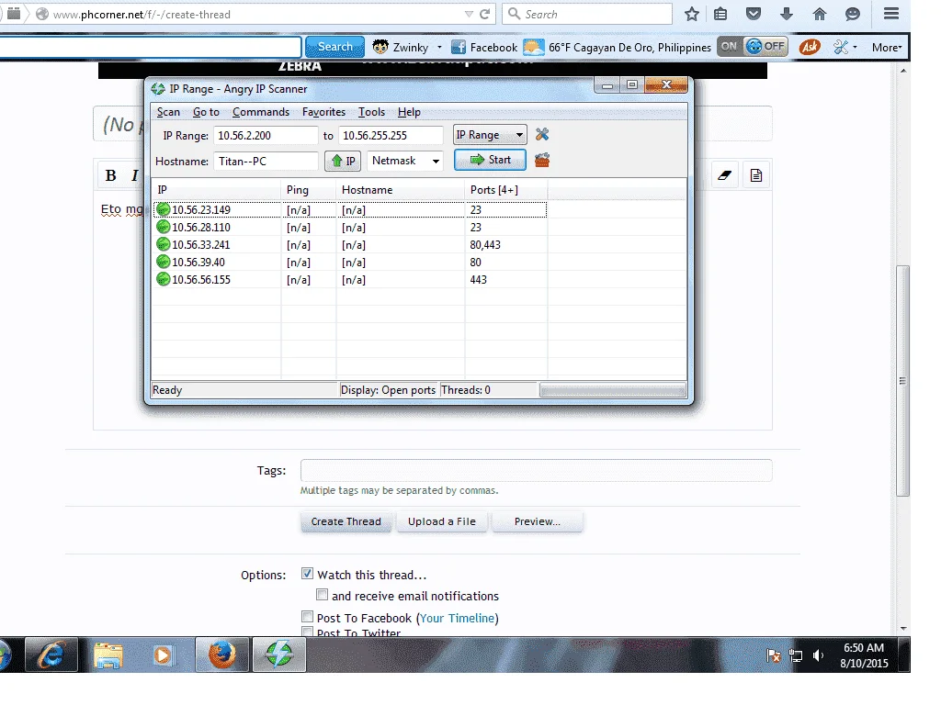Toggle the toolbar ON switch
This screenshot has height=705, width=941.
click(x=729, y=47)
